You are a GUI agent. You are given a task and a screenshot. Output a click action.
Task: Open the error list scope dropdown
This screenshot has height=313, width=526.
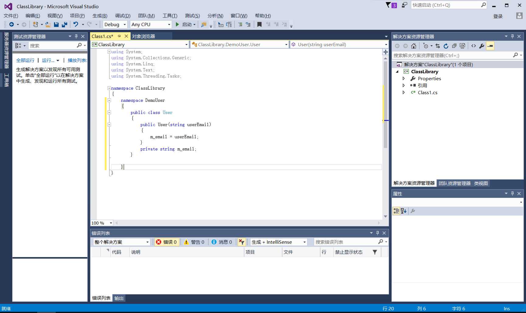click(x=122, y=242)
